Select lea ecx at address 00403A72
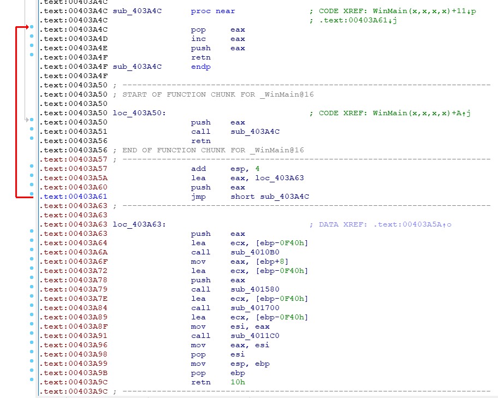Viewport: 498px width, 398px height. coord(250,271)
